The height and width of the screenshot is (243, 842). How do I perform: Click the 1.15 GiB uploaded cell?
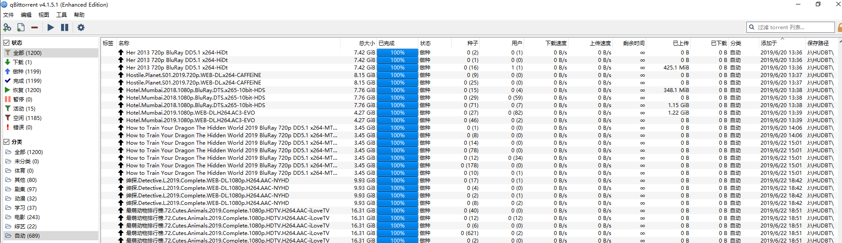[678, 105]
